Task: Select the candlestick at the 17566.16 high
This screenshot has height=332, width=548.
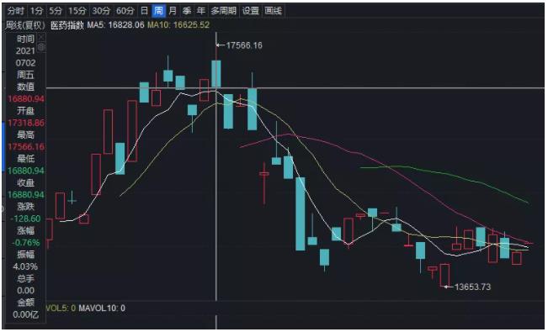Action: tap(216, 74)
